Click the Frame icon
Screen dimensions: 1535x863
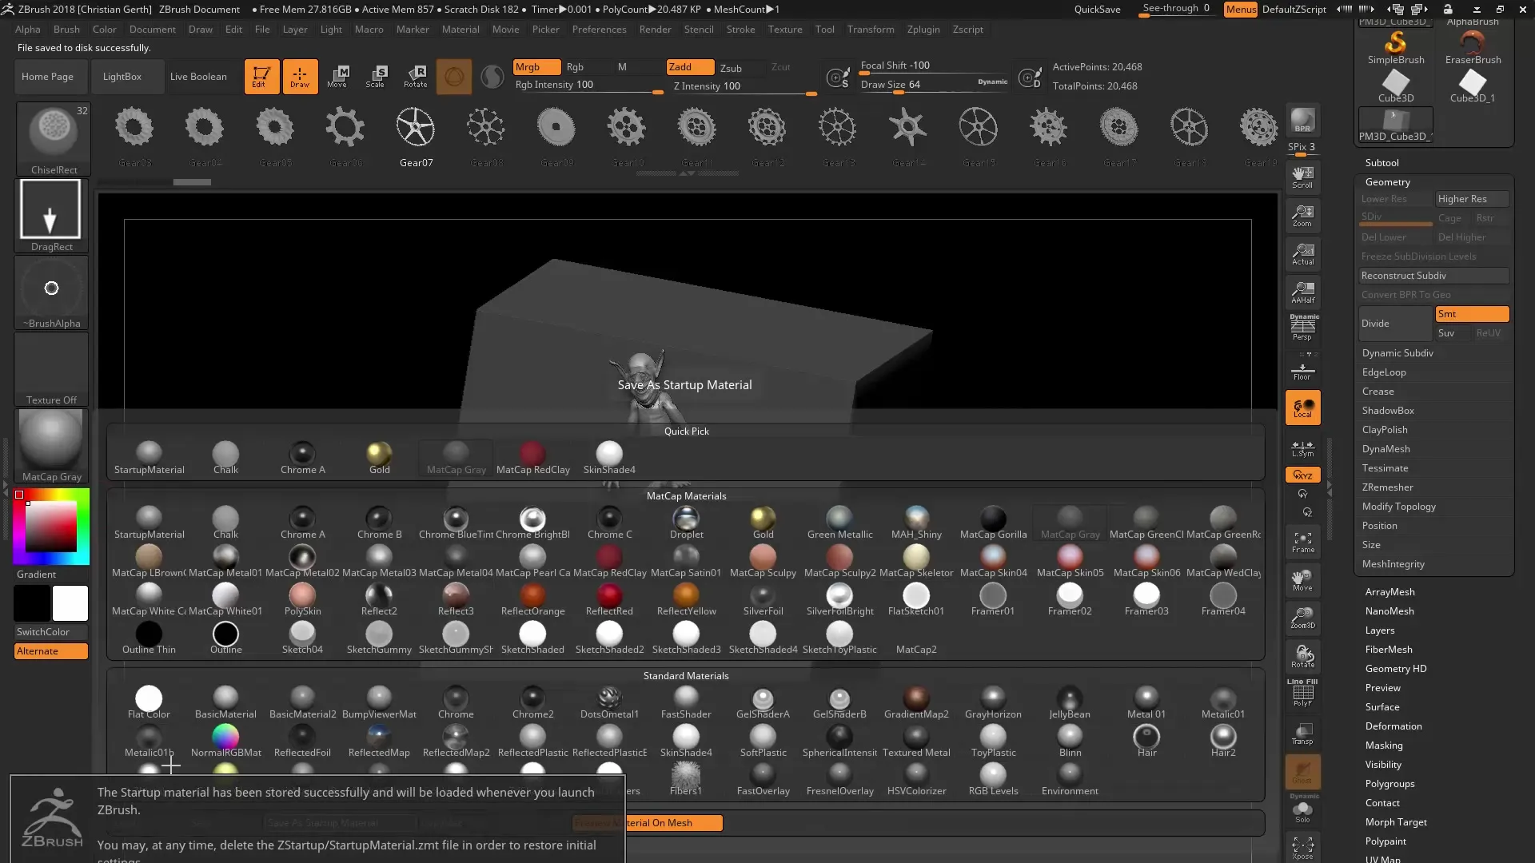[1303, 543]
